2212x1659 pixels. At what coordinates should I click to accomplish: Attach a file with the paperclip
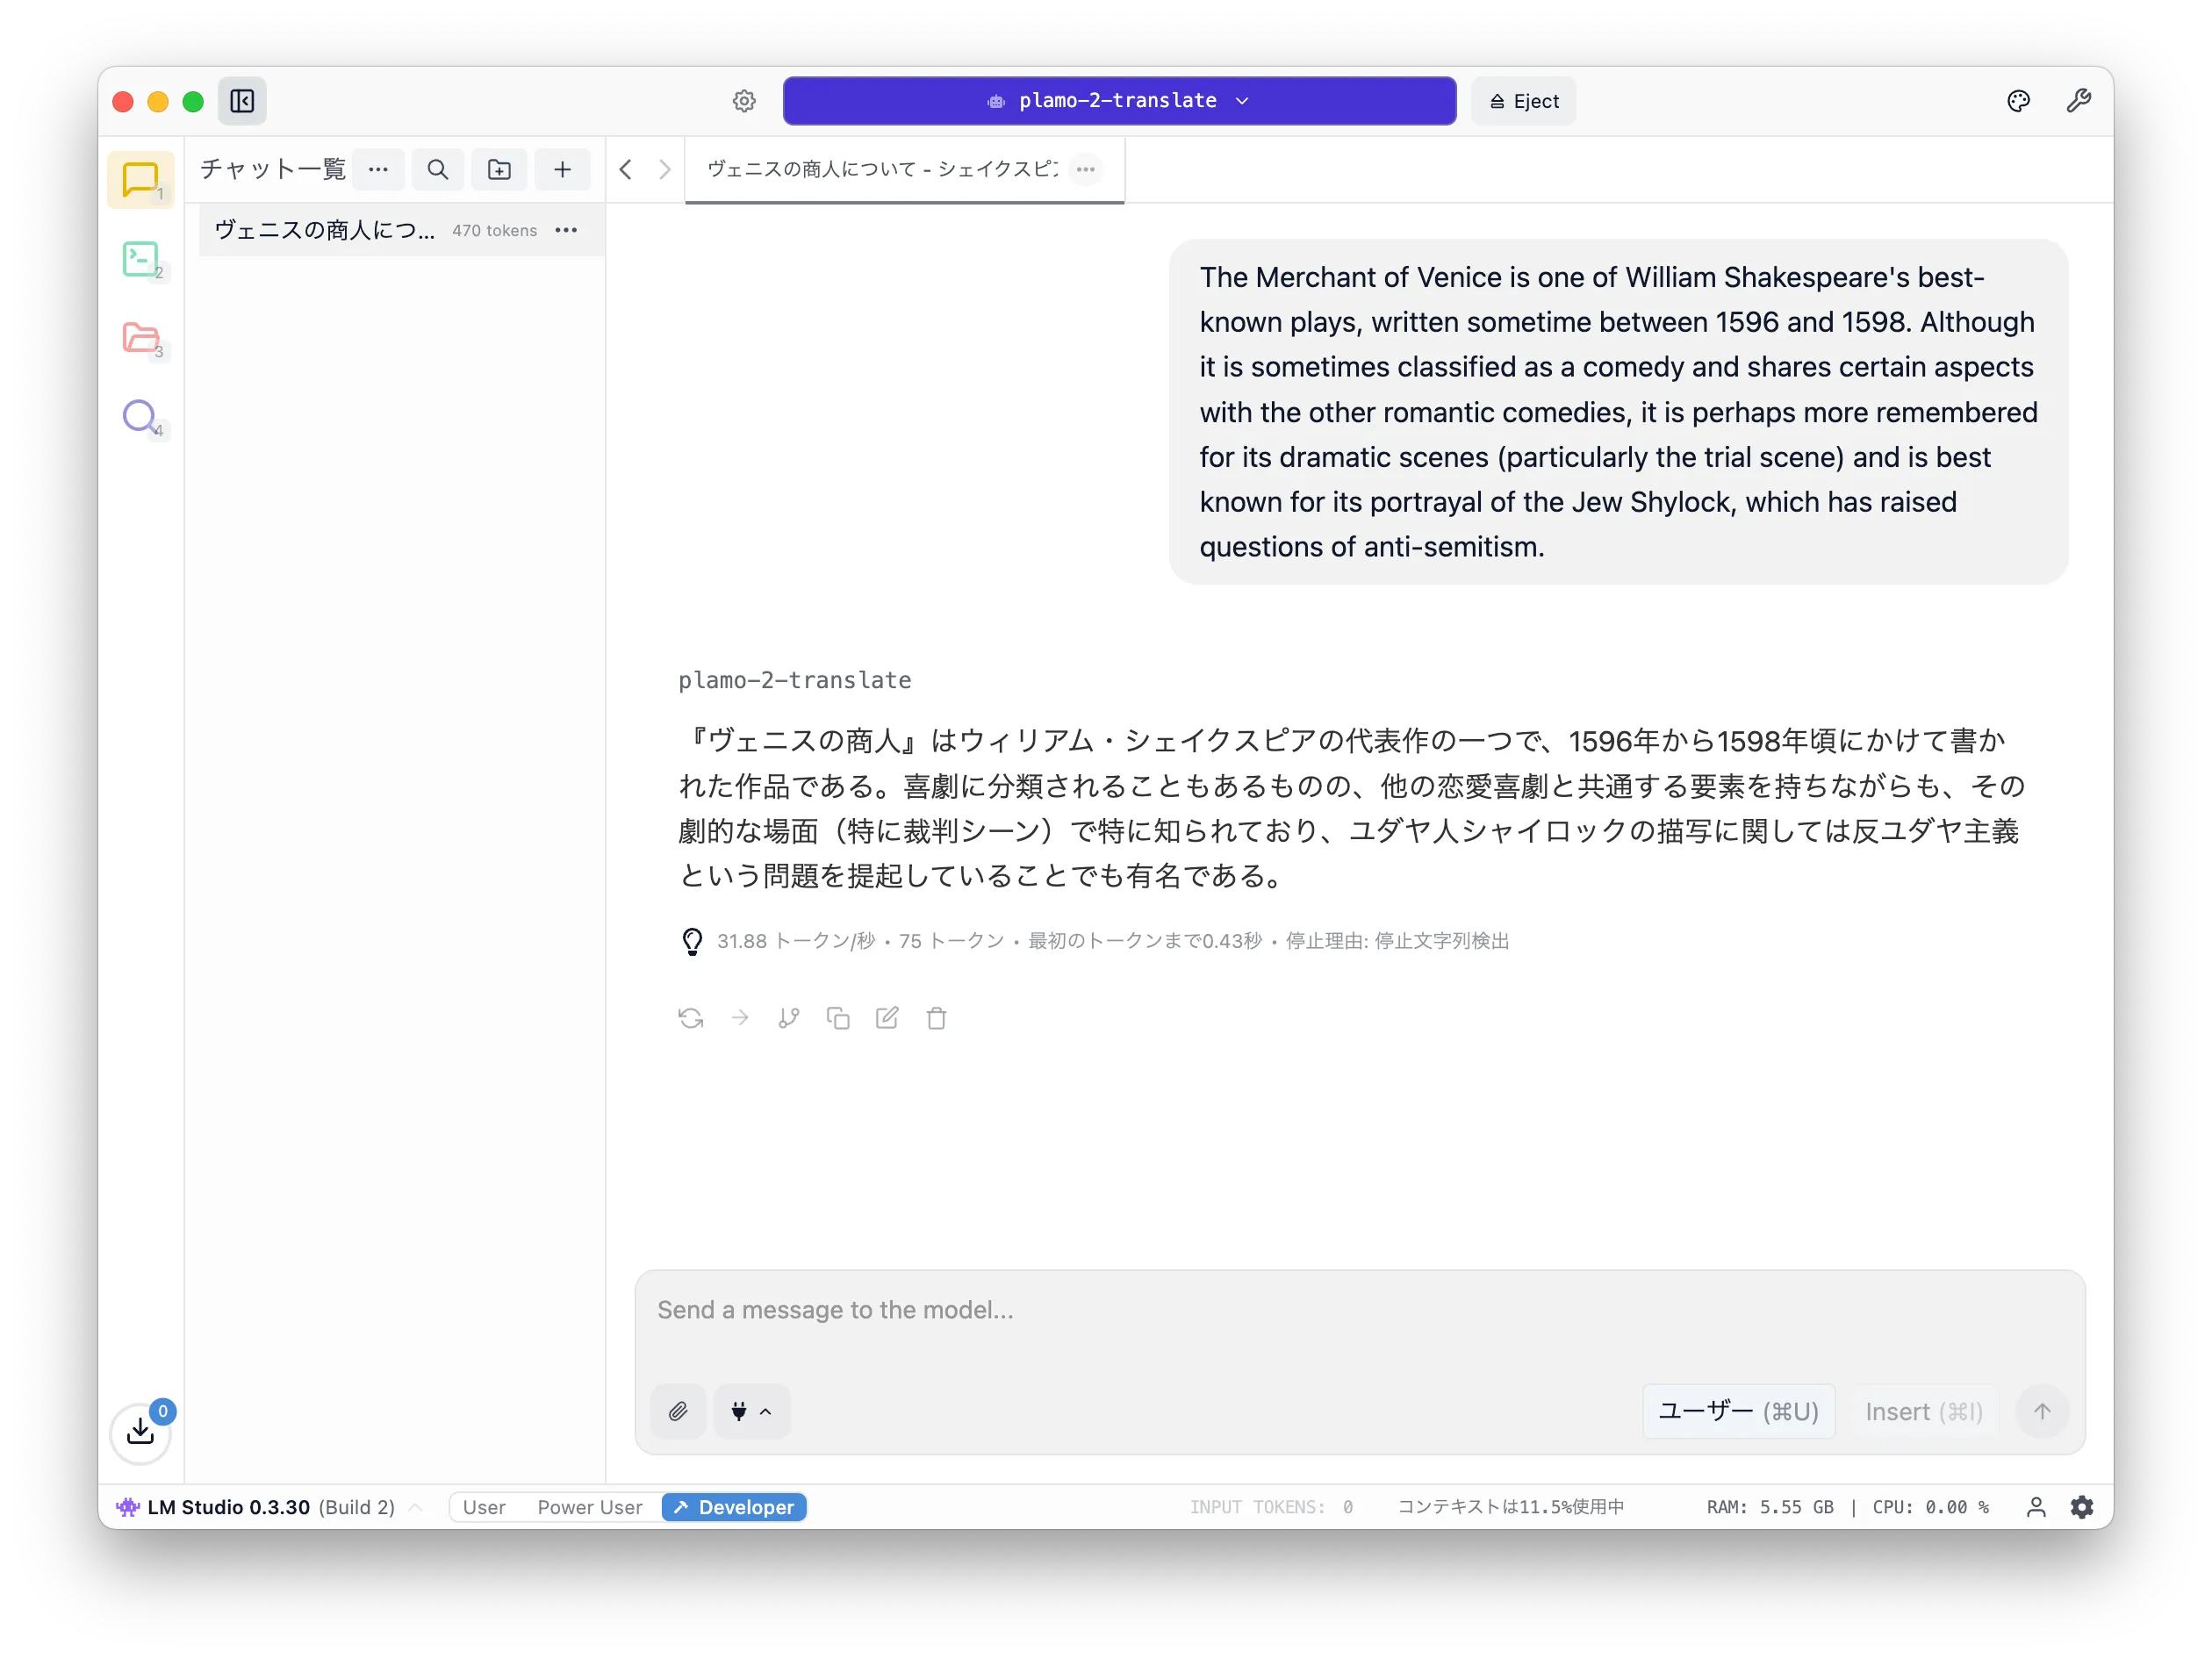pos(677,1411)
